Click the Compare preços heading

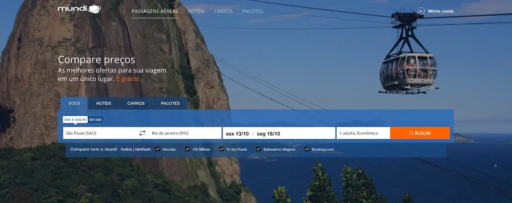[97, 60]
